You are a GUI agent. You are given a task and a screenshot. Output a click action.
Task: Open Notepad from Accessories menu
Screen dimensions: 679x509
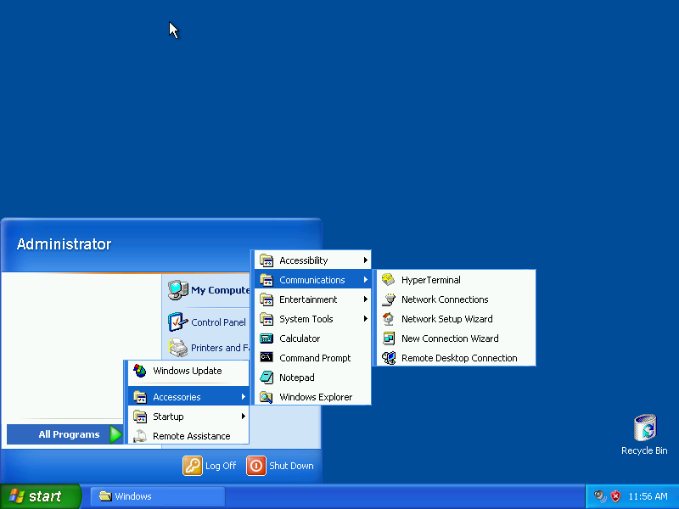(x=312, y=378)
